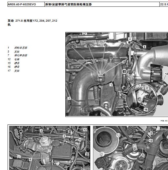Click callout label 6 in the lower-left photo
The width and height of the screenshot is (168, 170).
pyautogui.click(x=30, y=159)
